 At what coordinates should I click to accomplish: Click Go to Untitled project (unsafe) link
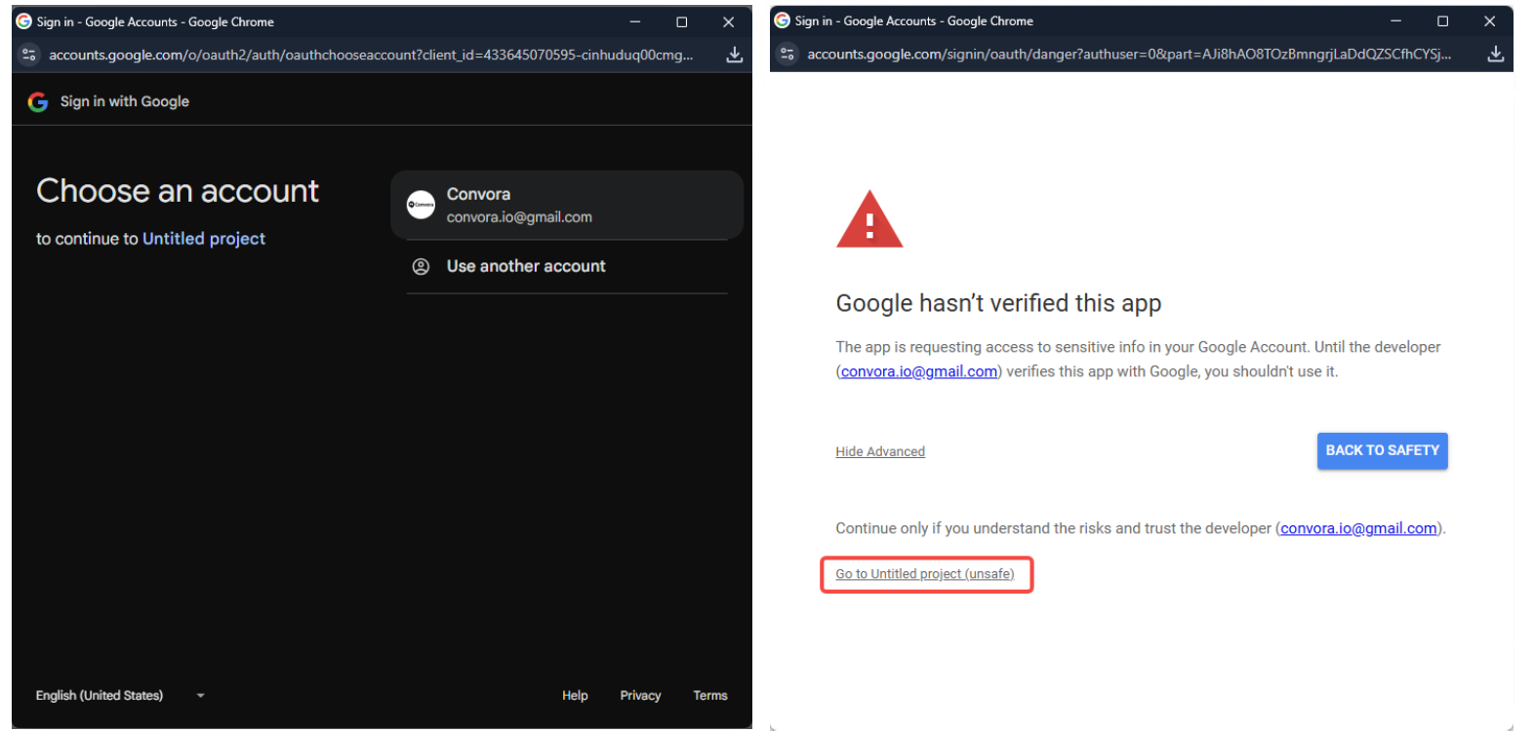924,574
